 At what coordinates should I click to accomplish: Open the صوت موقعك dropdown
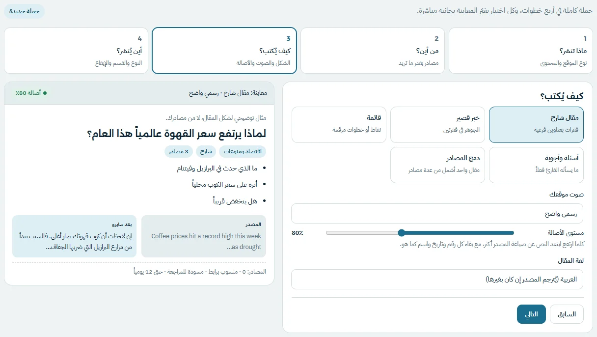pos(437,214)
